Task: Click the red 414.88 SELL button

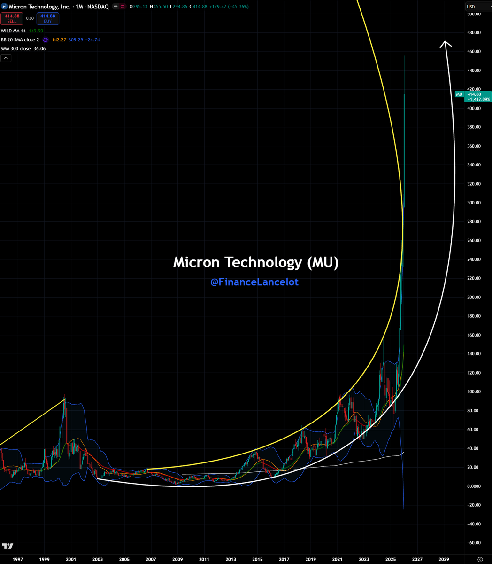Action: [x=12, y=18]
